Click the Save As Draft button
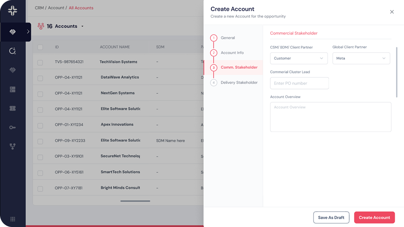This screenshot has height=227, width=404. (331, 217)
